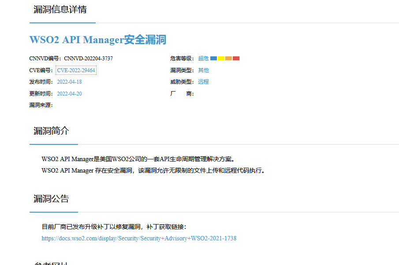Click the 其他 vulnerability type link

pyautogui.click(x=203, y=70)
